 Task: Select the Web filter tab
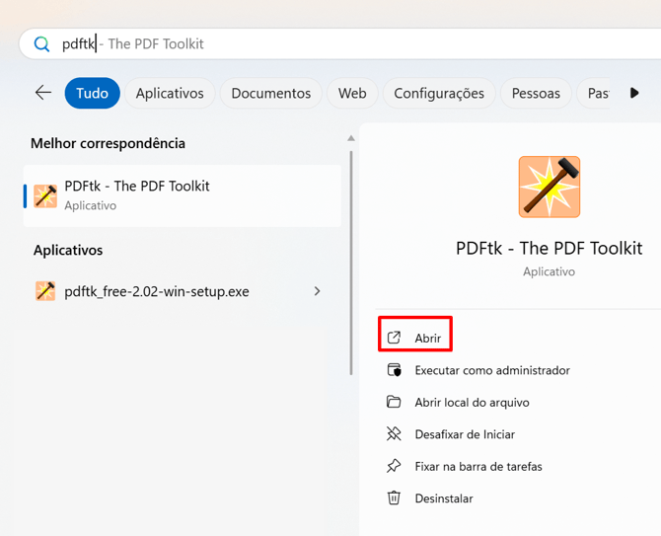click(x=352, y=93)
